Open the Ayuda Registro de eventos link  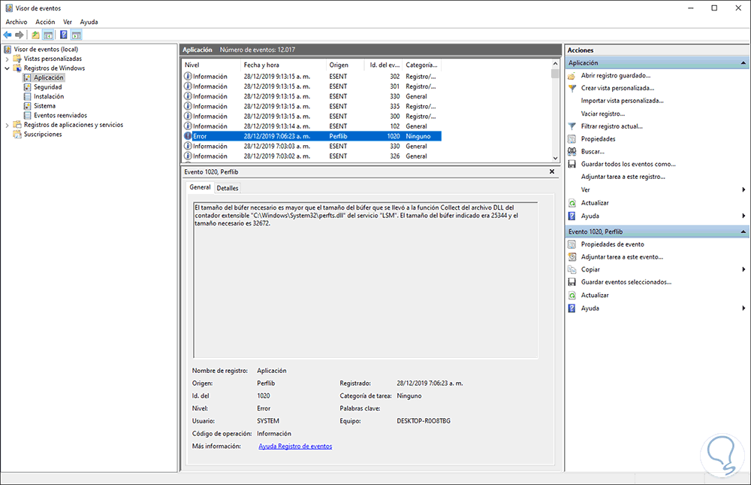tap(295, 446)
